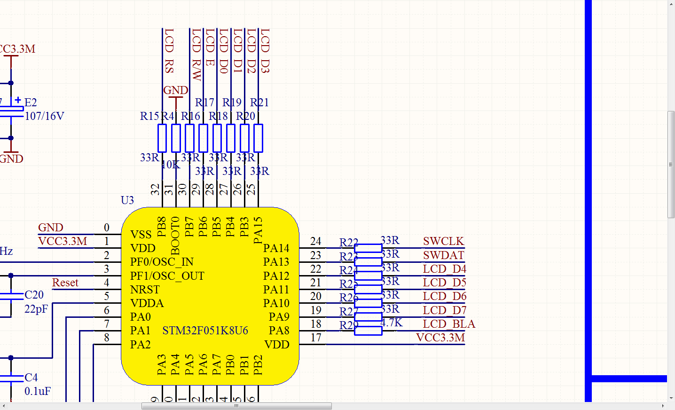This screenshot has width=675, height=410.
Task: Click the R21 resistor designator
Action: pos(259,102)
